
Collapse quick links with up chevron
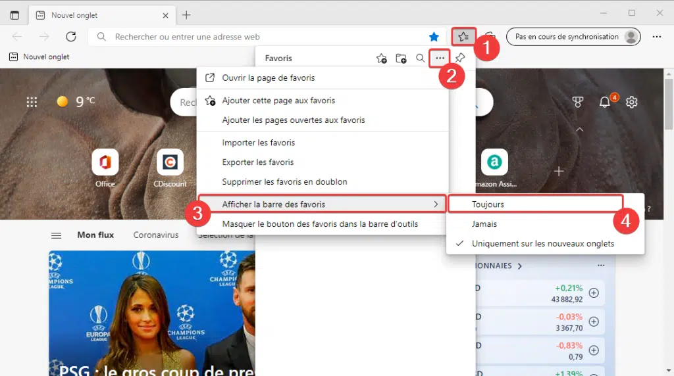pyautogui.click(x=579, y=129)
